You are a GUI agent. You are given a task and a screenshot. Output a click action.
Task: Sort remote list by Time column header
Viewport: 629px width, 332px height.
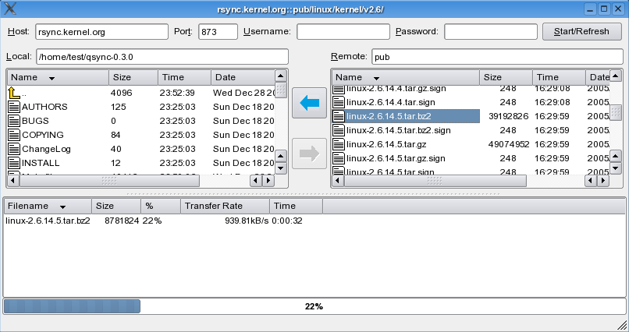coord(559,77)
